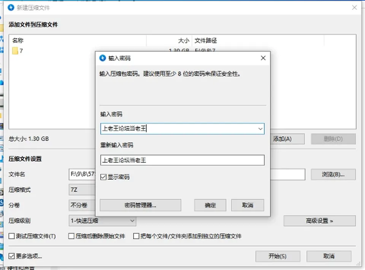
Task: Click the 浏览(B)... browse button
Action: click(333, 174)
